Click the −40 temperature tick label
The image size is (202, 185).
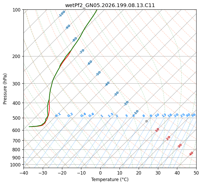(23, 173)
